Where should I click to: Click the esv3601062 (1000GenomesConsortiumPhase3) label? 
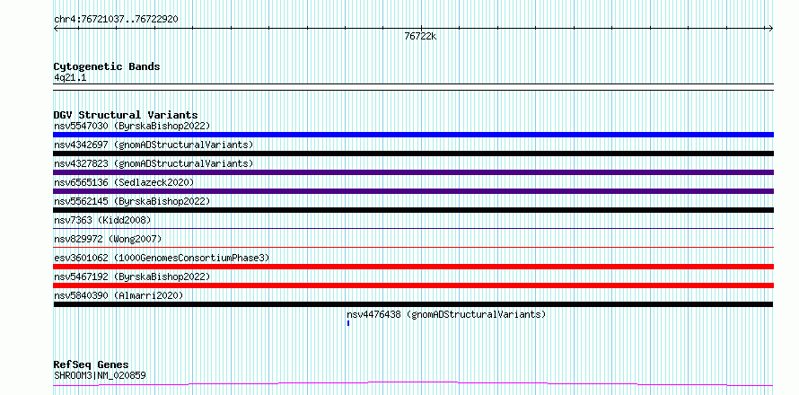coord(162,258)
